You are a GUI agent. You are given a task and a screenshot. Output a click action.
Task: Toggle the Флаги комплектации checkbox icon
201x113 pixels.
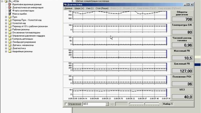(x=10, y=11)
